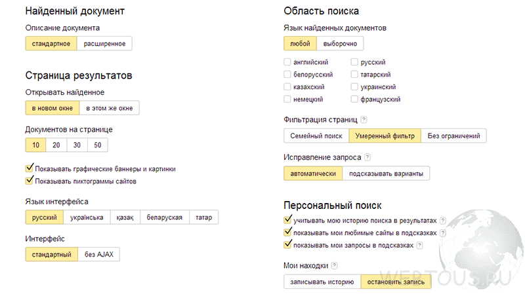Select расширенное document description

point(104,43)
